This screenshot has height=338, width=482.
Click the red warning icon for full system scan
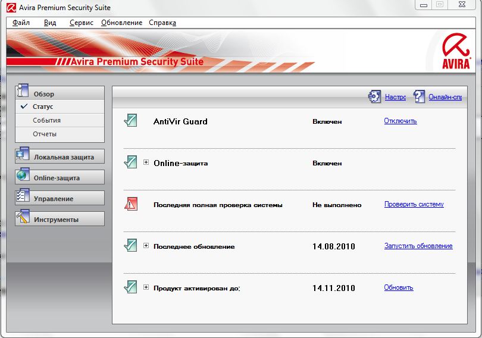[x=131, y=204]
